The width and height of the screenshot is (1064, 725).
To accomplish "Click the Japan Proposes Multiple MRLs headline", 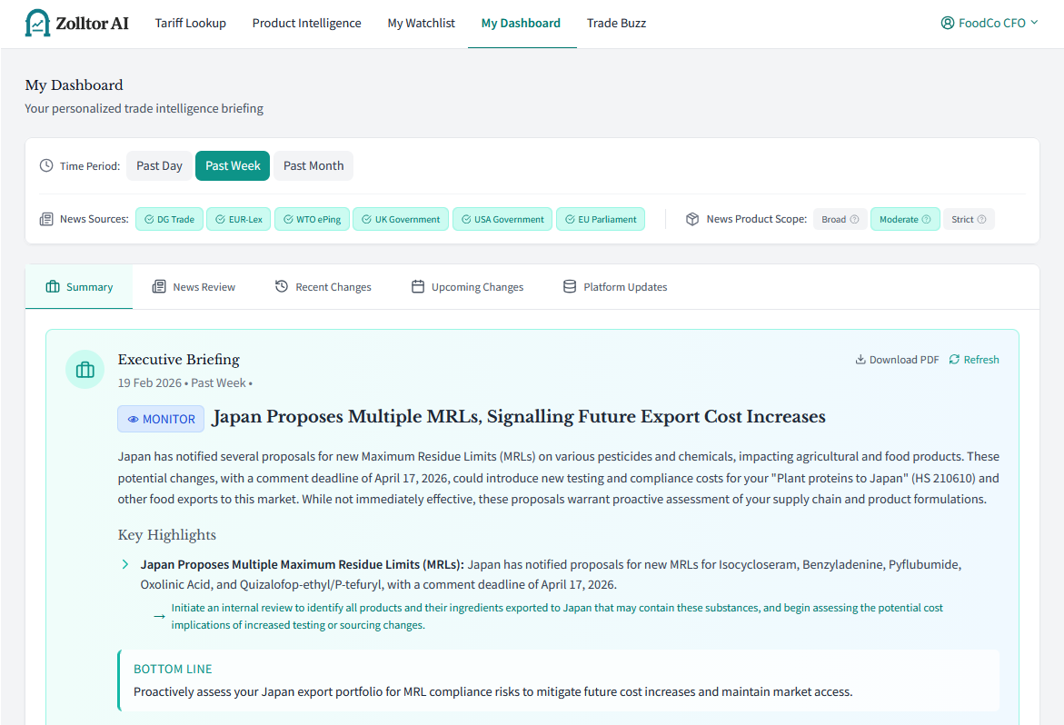I will [x=519, y=416].
